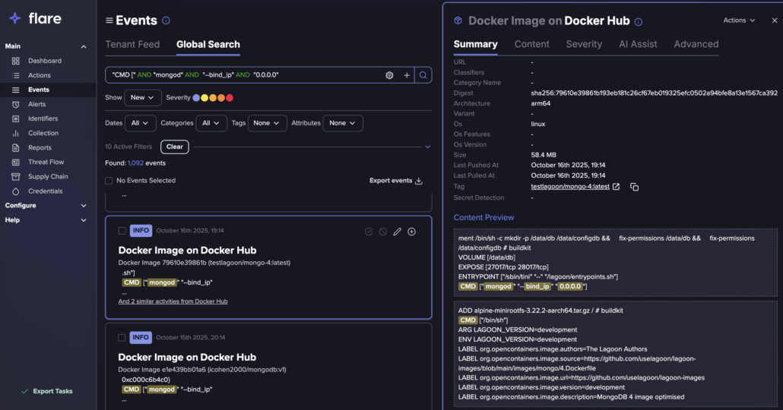
Task: Tick the No Events Selected checkbox
Action: [109, 181]
